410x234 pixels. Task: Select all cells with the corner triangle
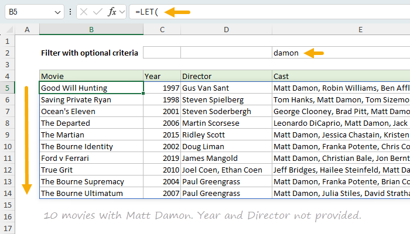[9, 30]
